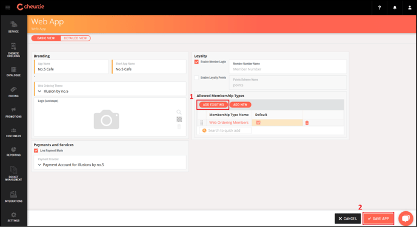This screenshot has height=227, width=417.
Task: Open Settings in the sidebar
Action: [x=13, y=217]
